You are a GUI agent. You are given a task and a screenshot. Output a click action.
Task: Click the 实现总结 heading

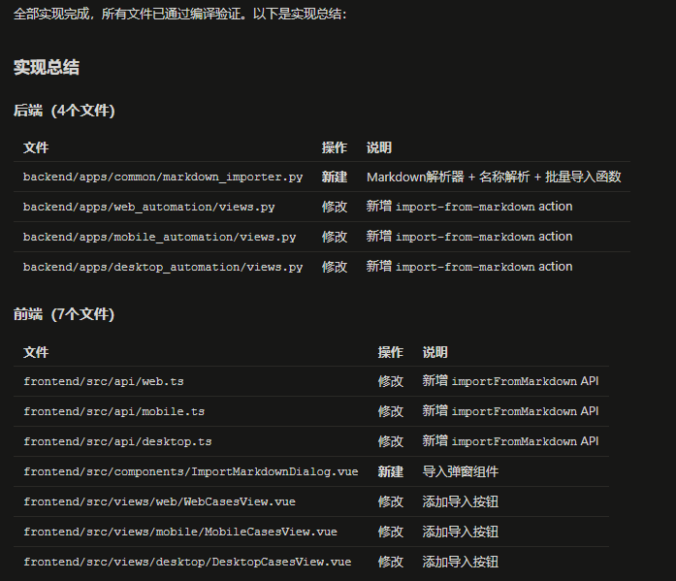pos(47,68)
